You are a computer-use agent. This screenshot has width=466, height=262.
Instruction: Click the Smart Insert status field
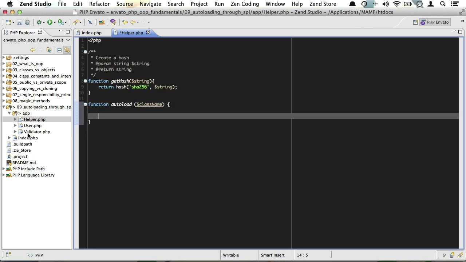(272, 255)
